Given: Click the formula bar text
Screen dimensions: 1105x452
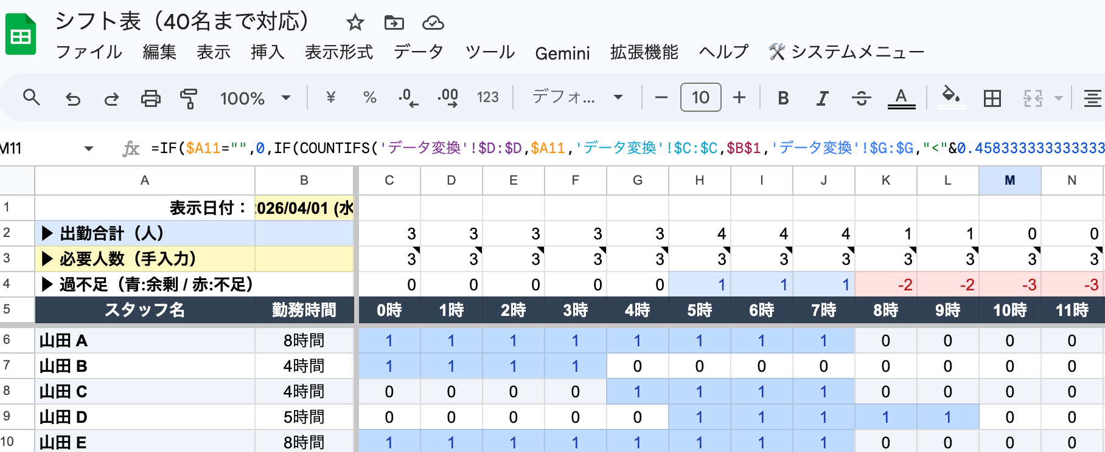Looking at the screenshot, I should pyautogui.click(x=627, y=148).
